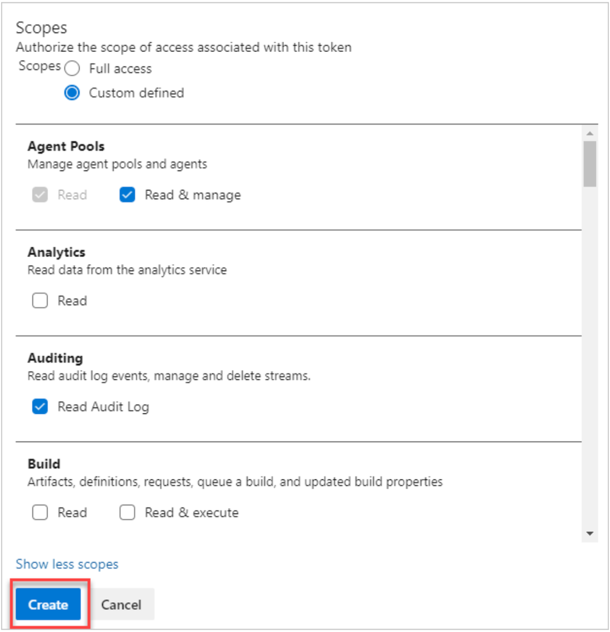Image resolution: width=610 pixels, height=632 pixels.
Task: Click the scopes list scrollbar thumb
Action: pos(590,163)
